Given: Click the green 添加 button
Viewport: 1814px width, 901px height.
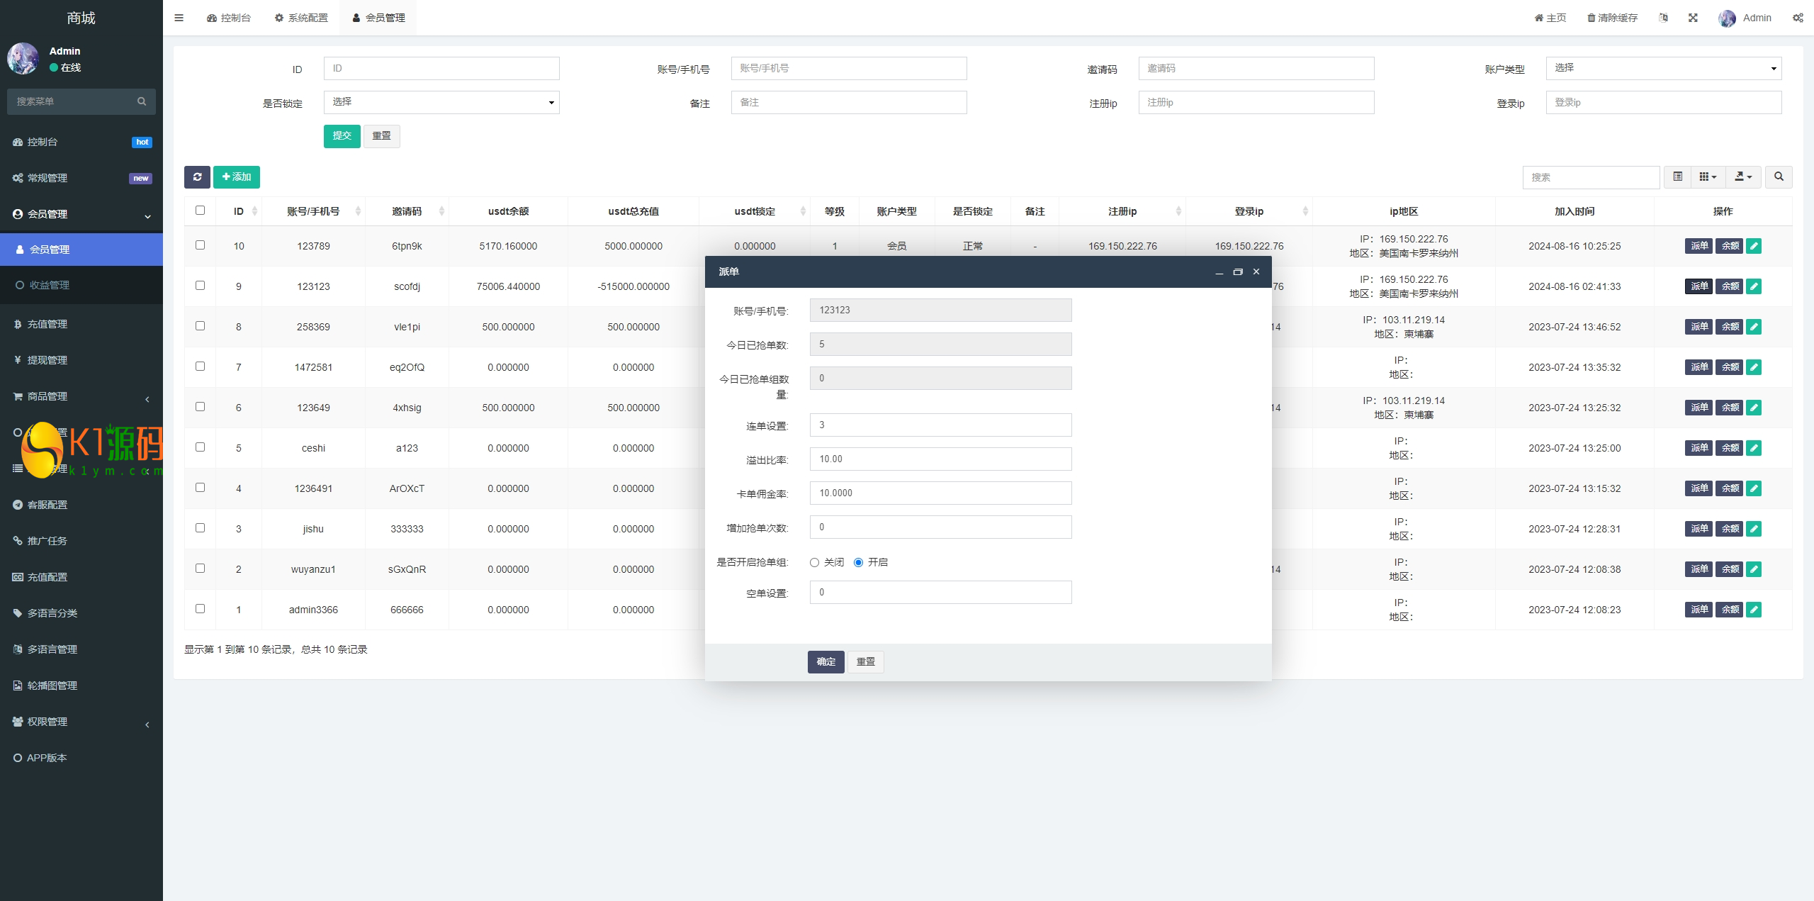Looking at the screenshot, I should coord(237,177).
